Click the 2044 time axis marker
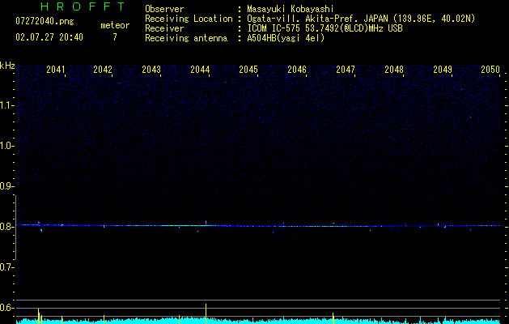Viewport: 509px width, 324px height. pyautogui.click(x=200, y=70)
